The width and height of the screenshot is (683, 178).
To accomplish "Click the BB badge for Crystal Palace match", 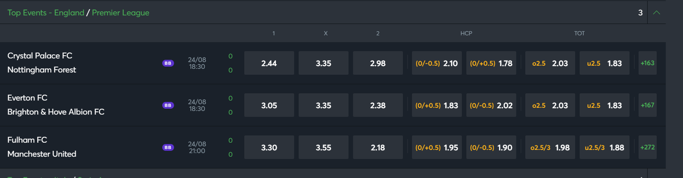I will tap(168, 63).
